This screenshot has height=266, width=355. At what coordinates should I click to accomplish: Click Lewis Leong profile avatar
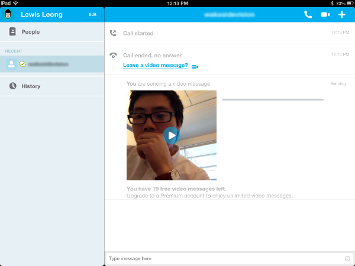10,14
